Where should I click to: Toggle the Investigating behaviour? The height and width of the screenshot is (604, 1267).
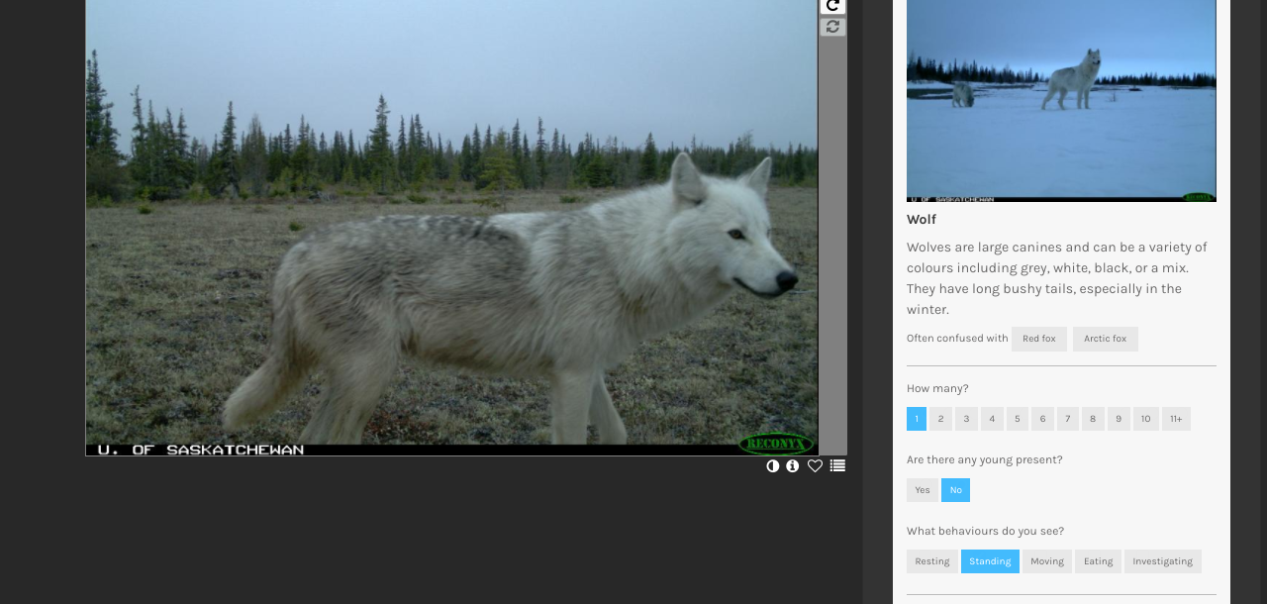[x=1163, y=561]
